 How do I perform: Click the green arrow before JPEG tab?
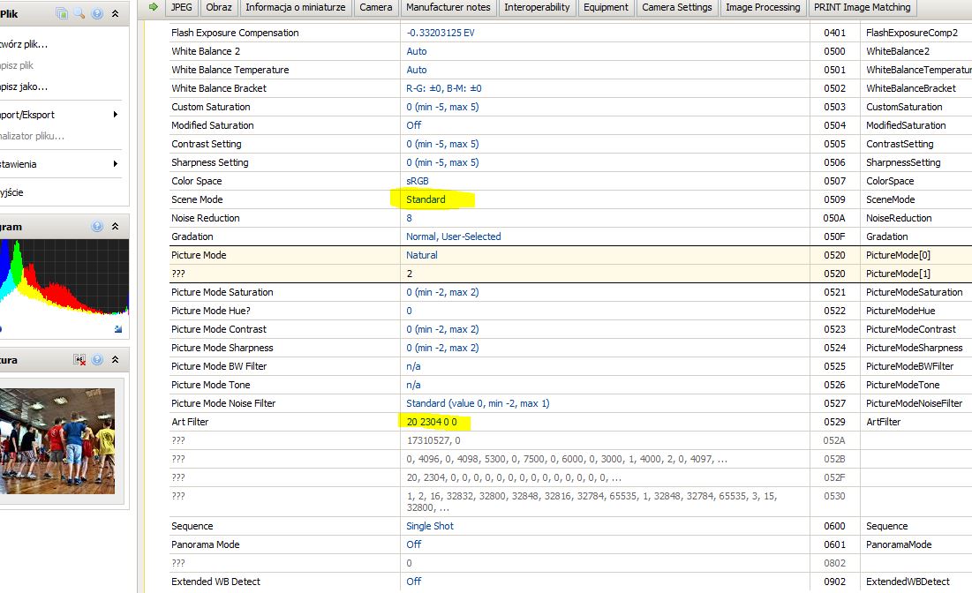click(154, 7)
